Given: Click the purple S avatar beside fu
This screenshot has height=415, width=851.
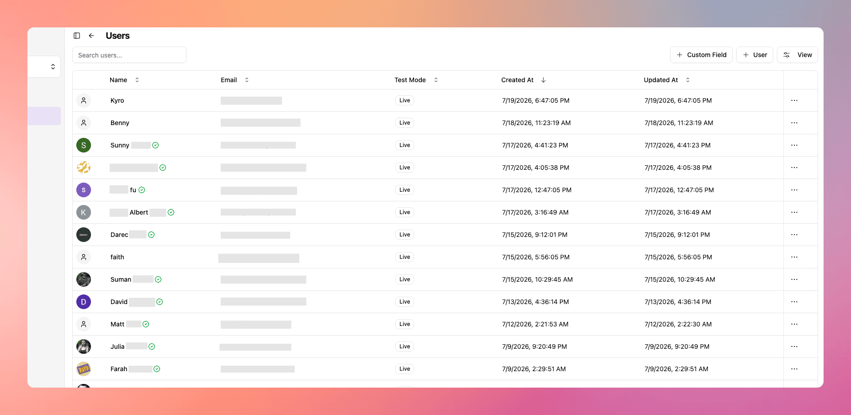Looking at the screenshot, I should point(84,190).
